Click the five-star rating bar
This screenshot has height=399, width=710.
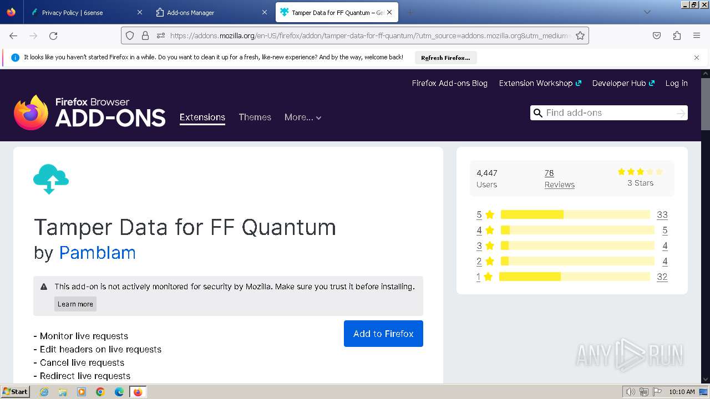click(x=575, y=214)
